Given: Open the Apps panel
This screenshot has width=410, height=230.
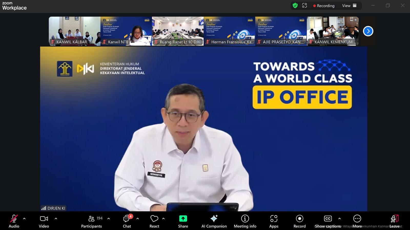Looking at the screenshot, I should point(274,221).
